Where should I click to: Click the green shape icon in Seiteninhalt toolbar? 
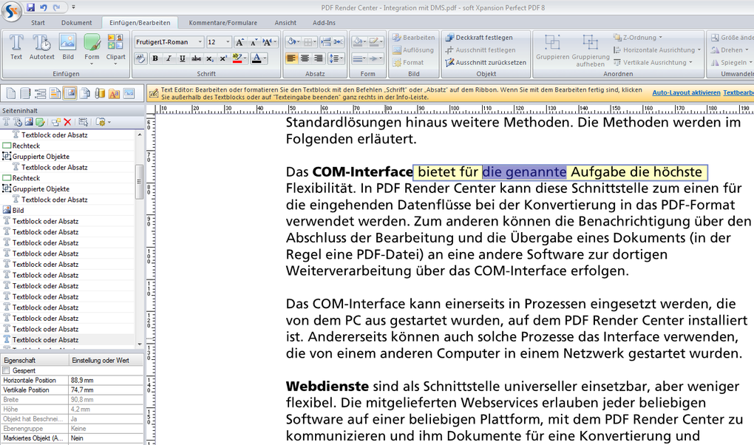coord(40,122)
